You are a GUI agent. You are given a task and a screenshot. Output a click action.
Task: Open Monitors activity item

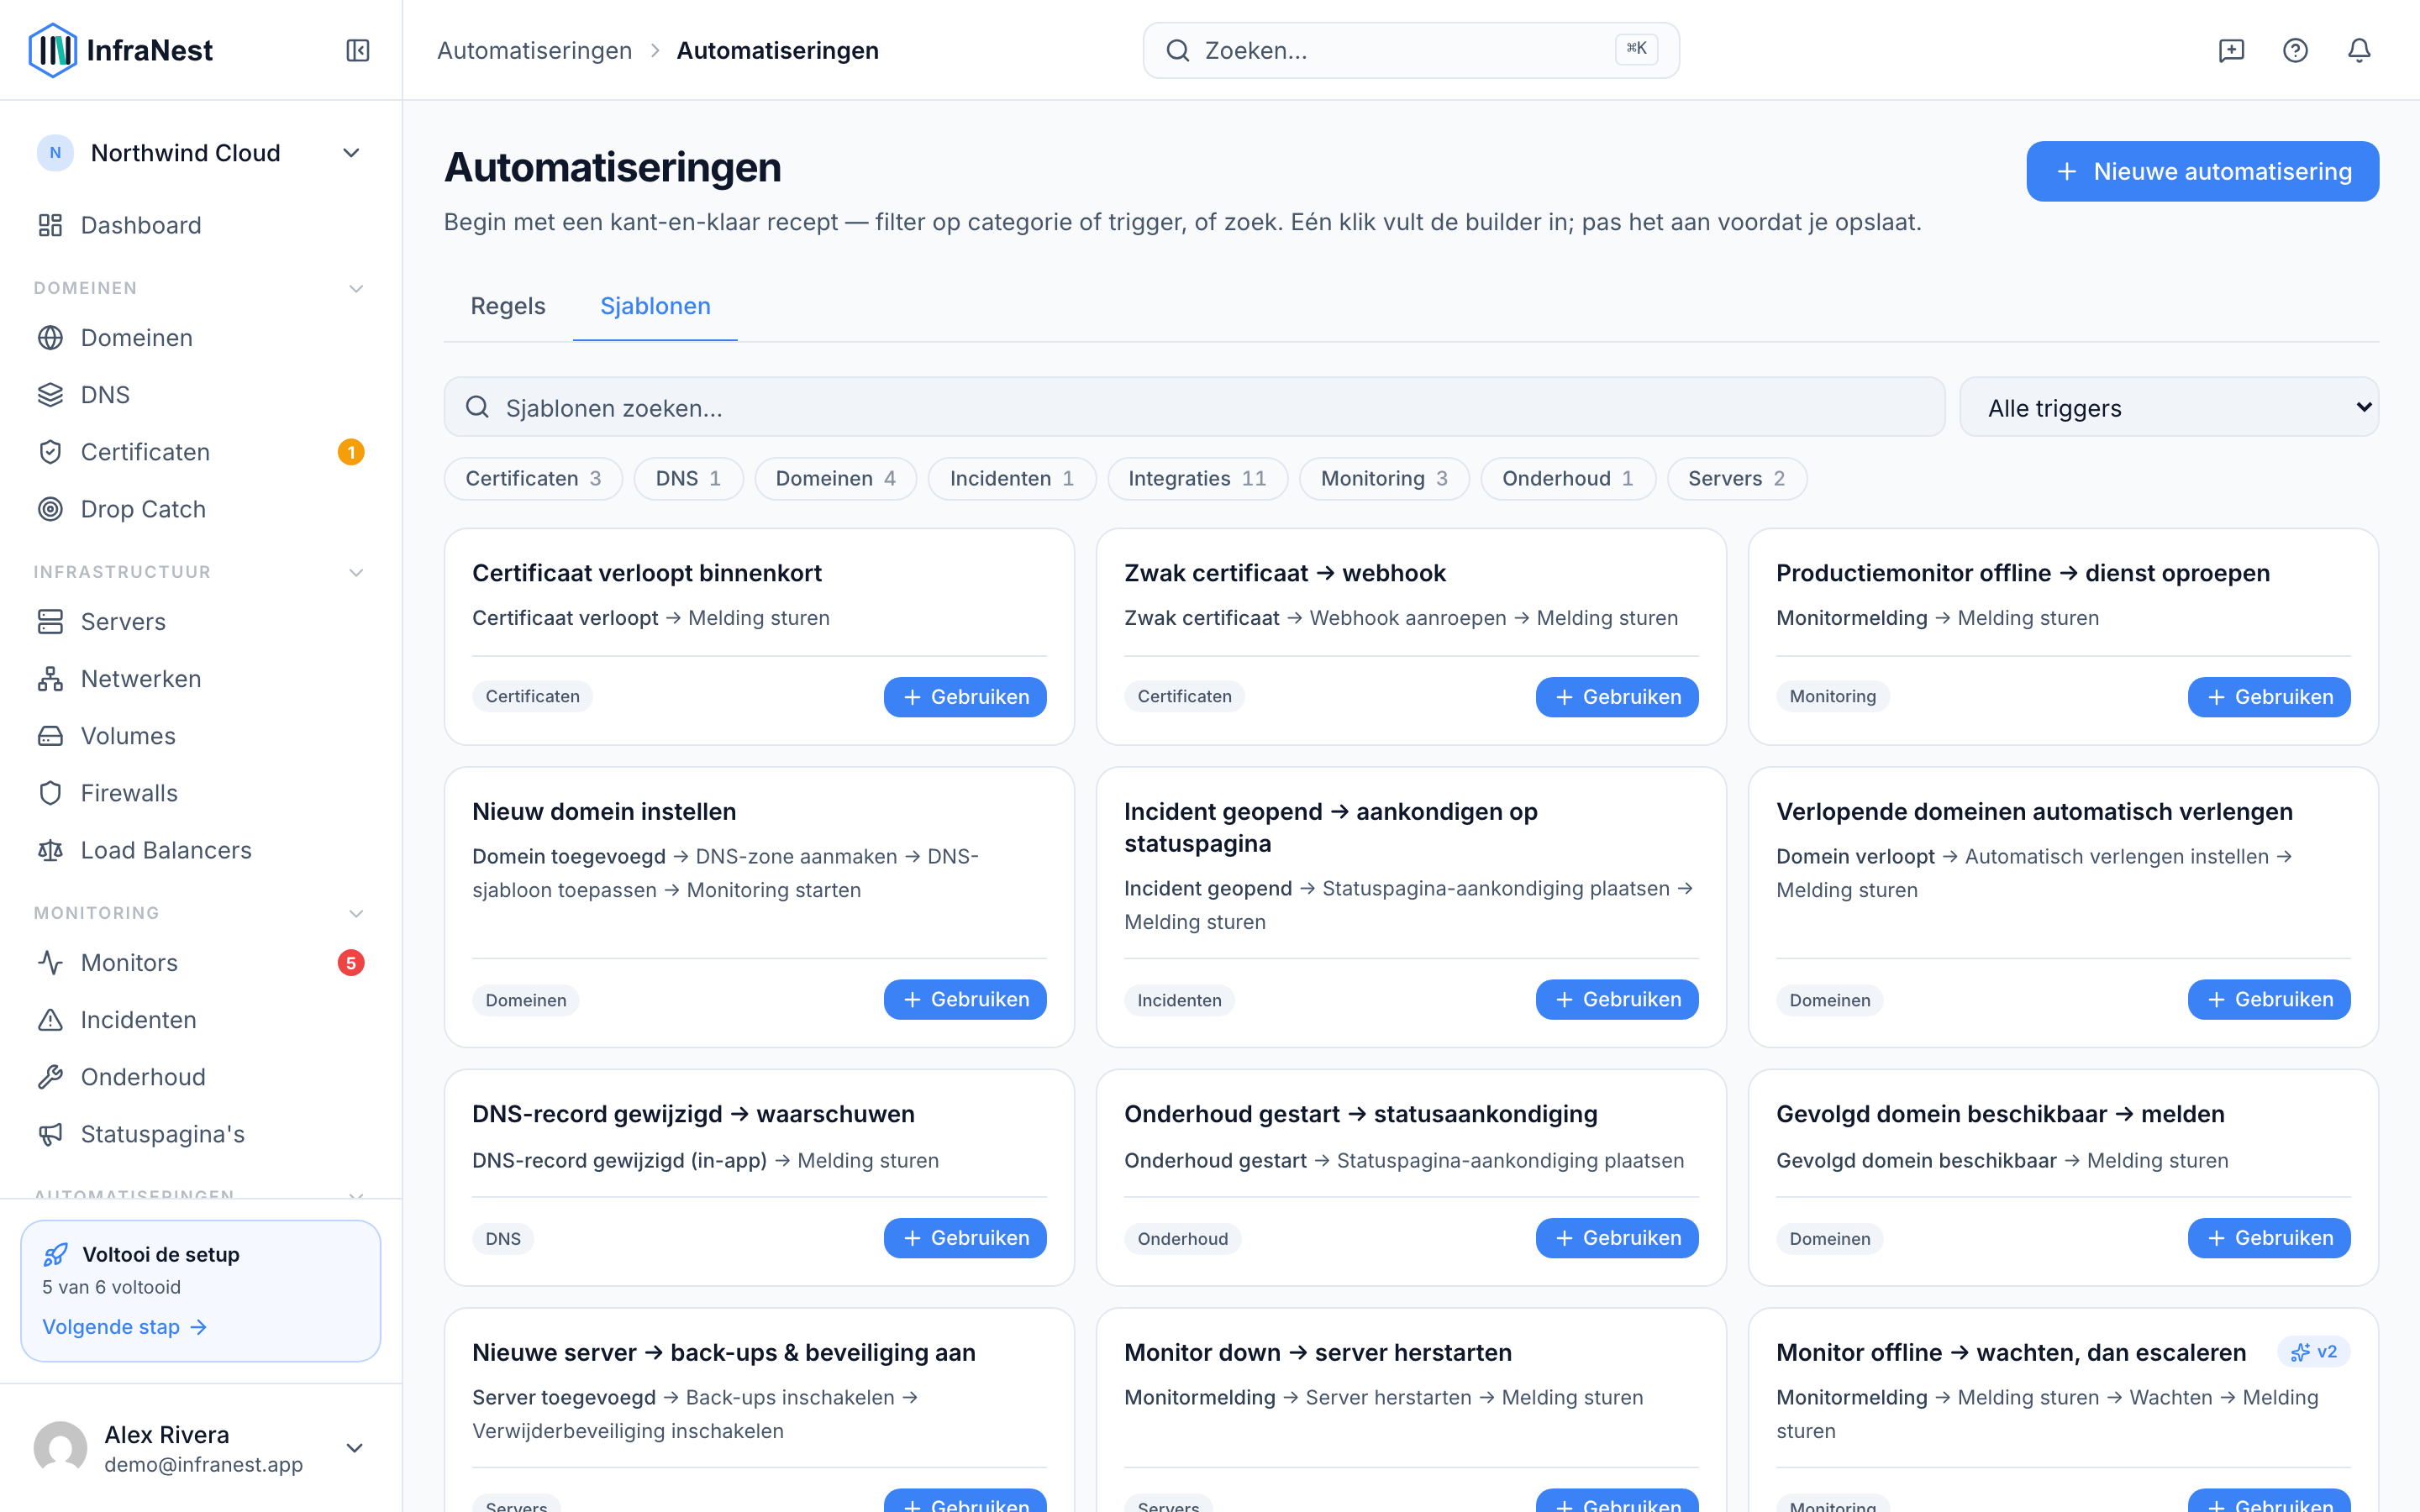click(x=200, y=963)
